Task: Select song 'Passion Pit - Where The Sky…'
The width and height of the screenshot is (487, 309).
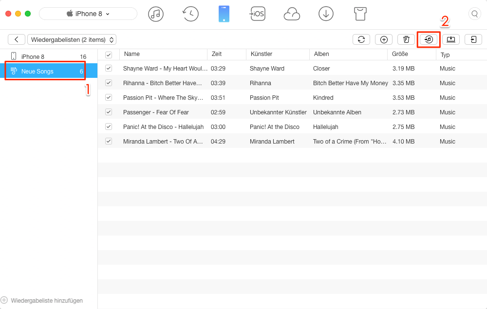Action: point(163,98)
